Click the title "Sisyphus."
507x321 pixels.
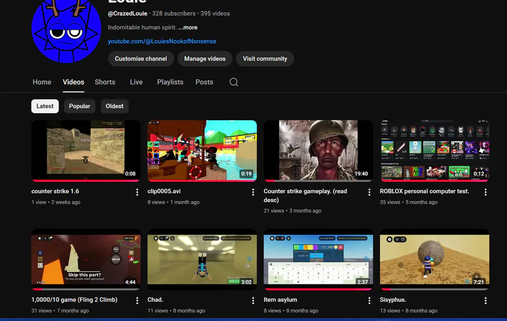(x=393, y=300)
